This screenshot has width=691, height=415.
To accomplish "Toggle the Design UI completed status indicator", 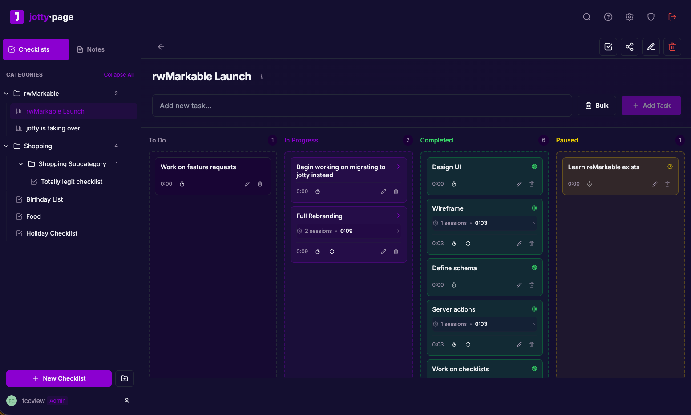I will (534, 167).
